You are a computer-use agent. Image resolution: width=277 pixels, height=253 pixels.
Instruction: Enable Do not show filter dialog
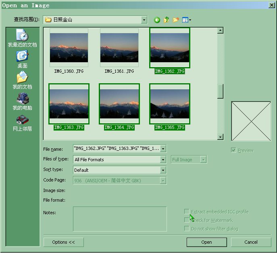tap(187, 229)
